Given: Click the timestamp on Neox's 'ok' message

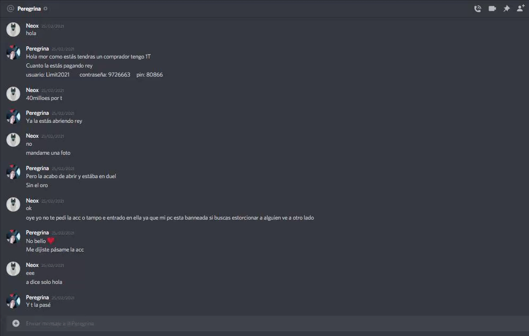Looking at the screenshot, I should [x=53, y=201].
